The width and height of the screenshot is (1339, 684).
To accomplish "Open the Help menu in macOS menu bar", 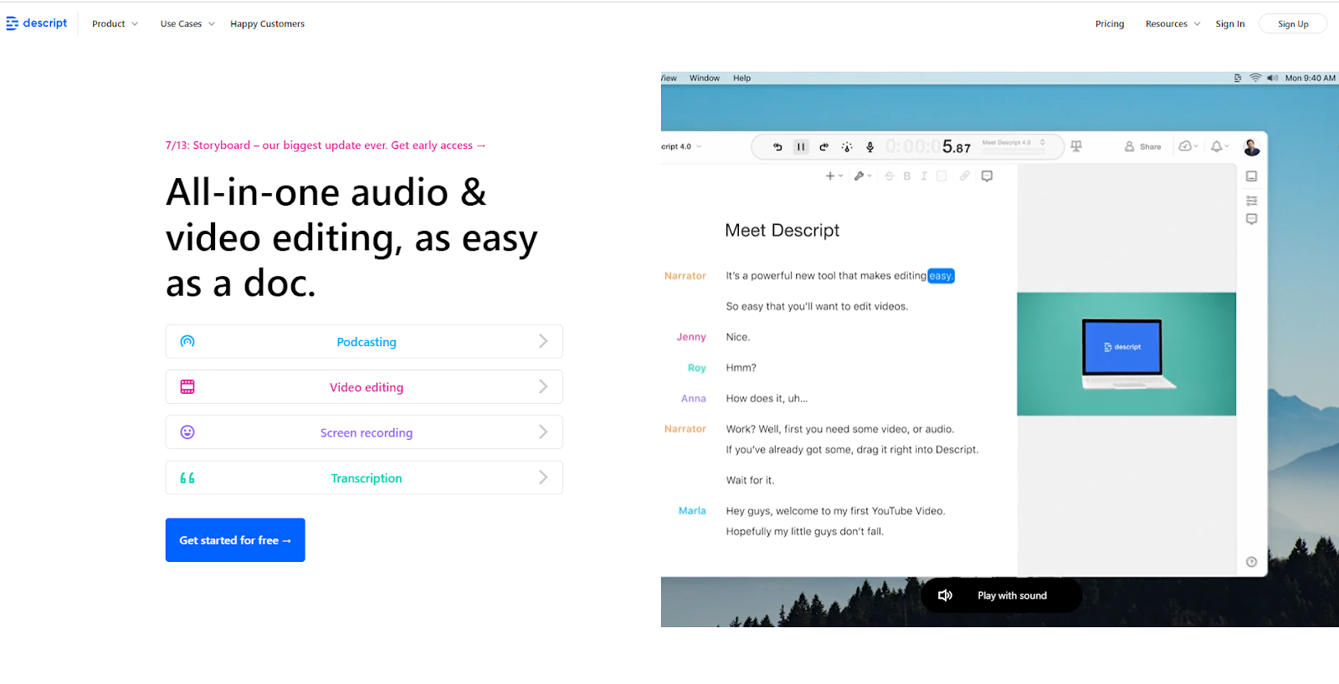I will click(x=742, y=78).
